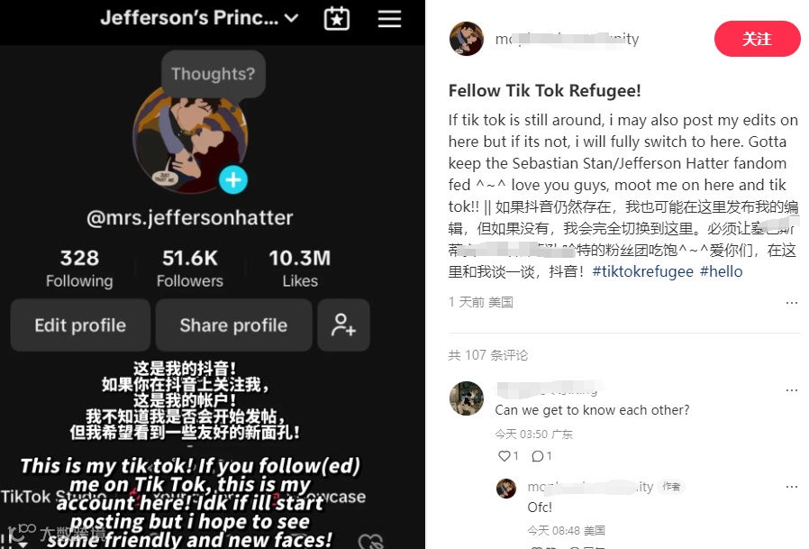Open the Thoughts? note bubble
This screenshot has width=809, height=549.
(214, 74)
